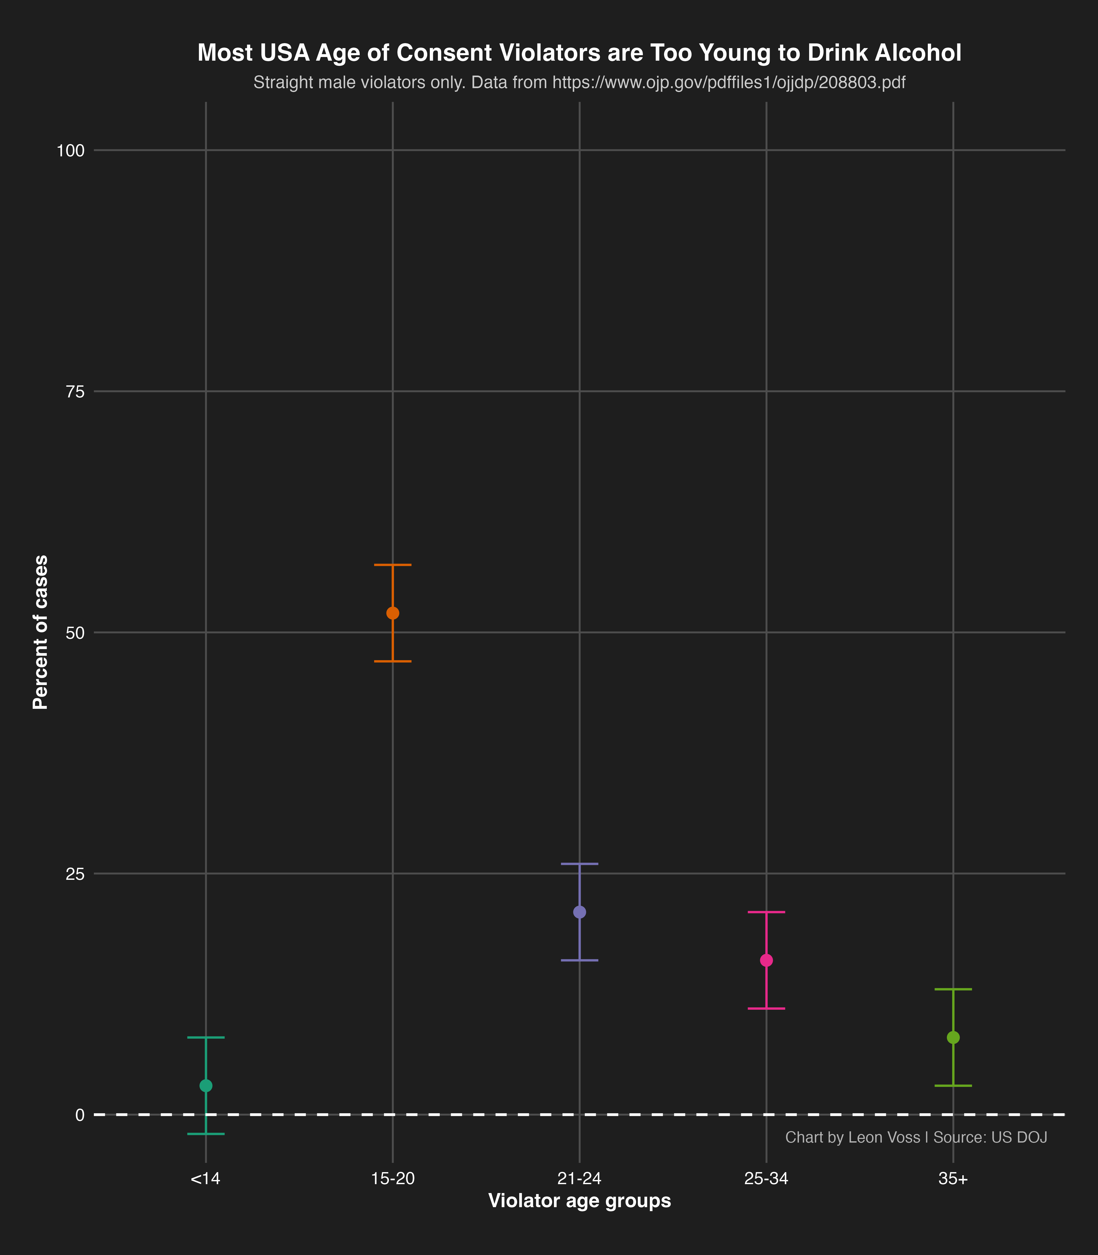1098x1255 pixels.
Task: Click the chart title text
Action: coord(579,53)
